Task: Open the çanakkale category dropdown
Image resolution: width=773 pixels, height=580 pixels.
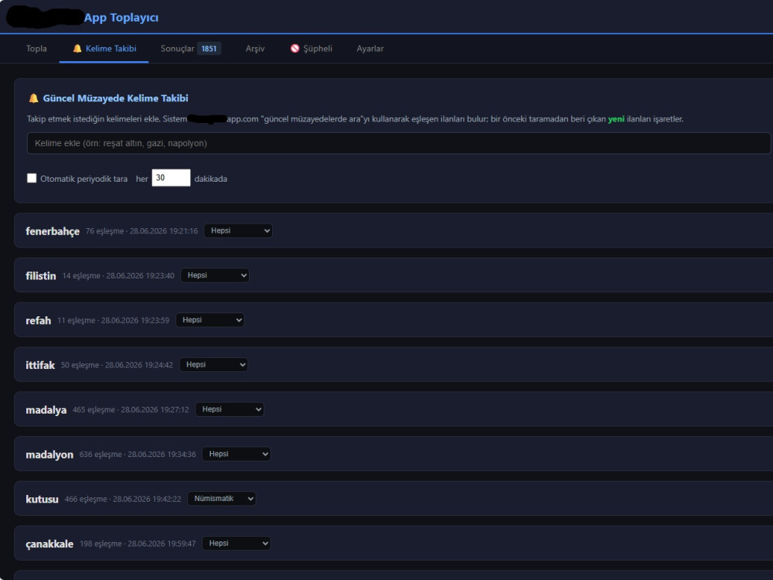Action: (x=236, y=543)
